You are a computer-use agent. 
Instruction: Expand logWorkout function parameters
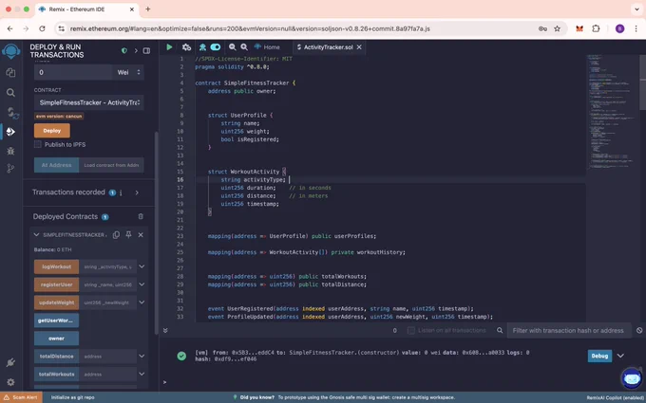tap(142, 266)
